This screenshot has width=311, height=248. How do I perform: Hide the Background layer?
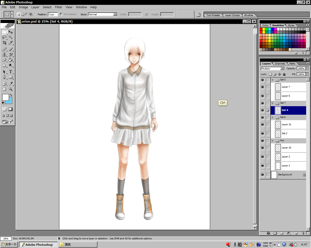pos(263,175)
